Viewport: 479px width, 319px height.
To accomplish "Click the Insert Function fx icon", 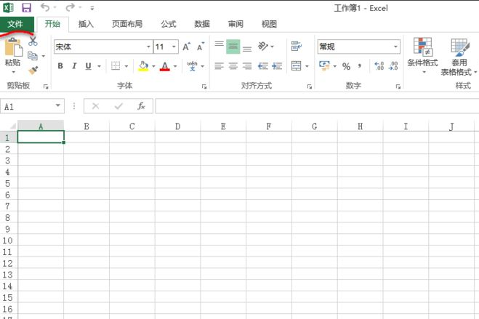I will pos(142,106).
